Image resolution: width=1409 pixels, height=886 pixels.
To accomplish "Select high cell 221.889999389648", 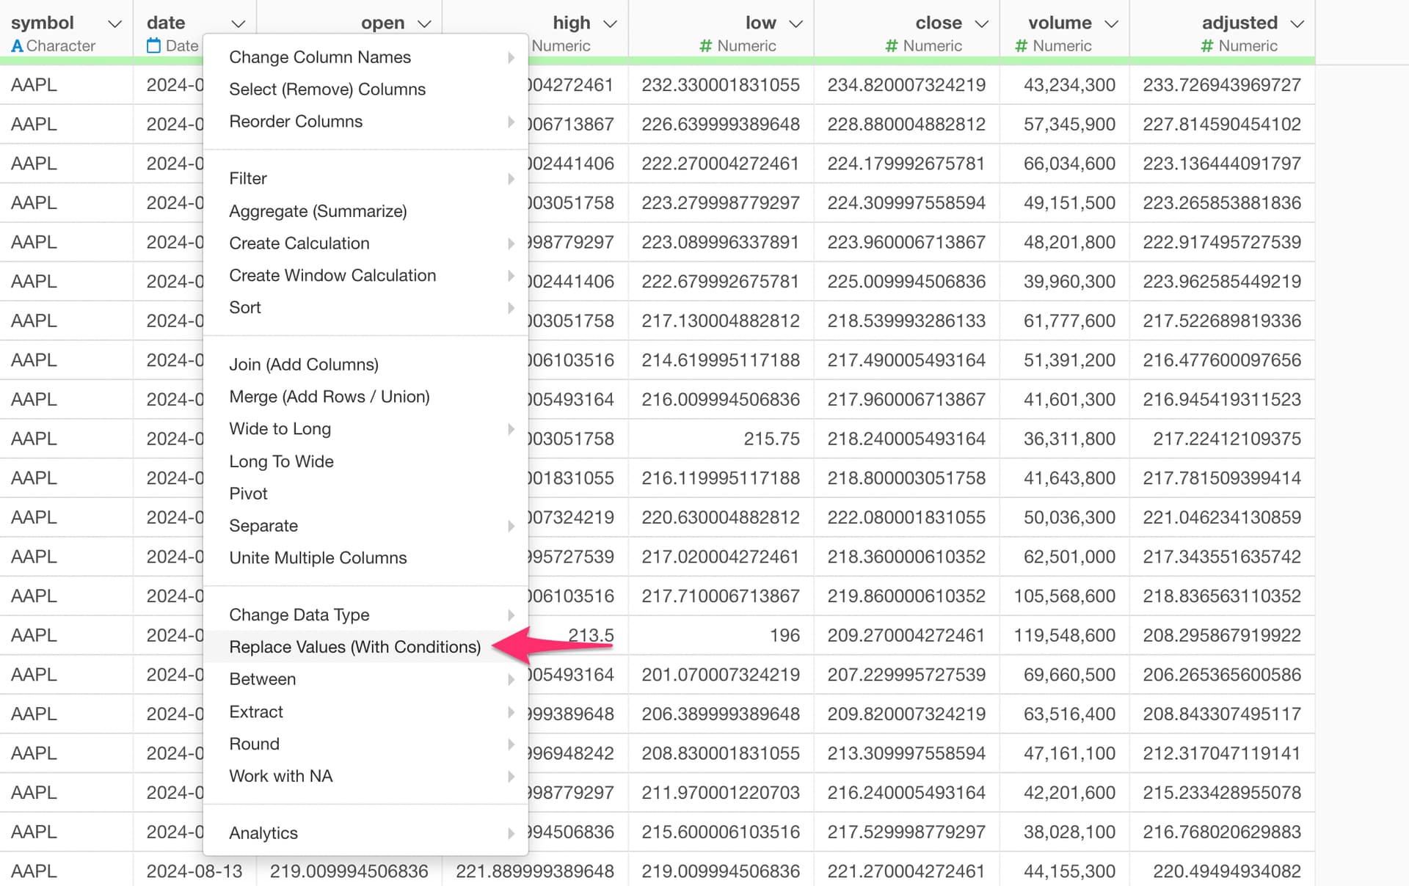I will (535, 871).
